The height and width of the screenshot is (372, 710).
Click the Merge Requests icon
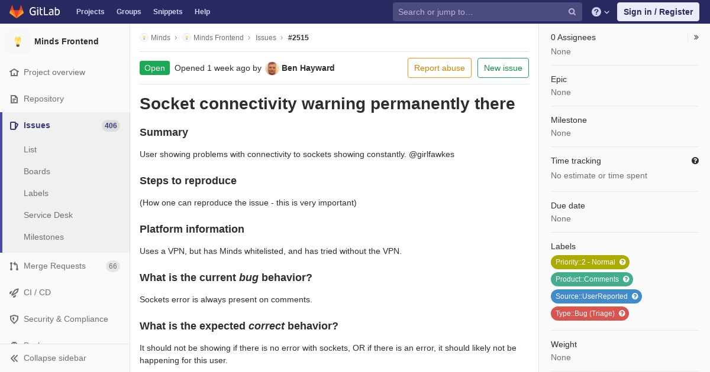coord(14,266)
